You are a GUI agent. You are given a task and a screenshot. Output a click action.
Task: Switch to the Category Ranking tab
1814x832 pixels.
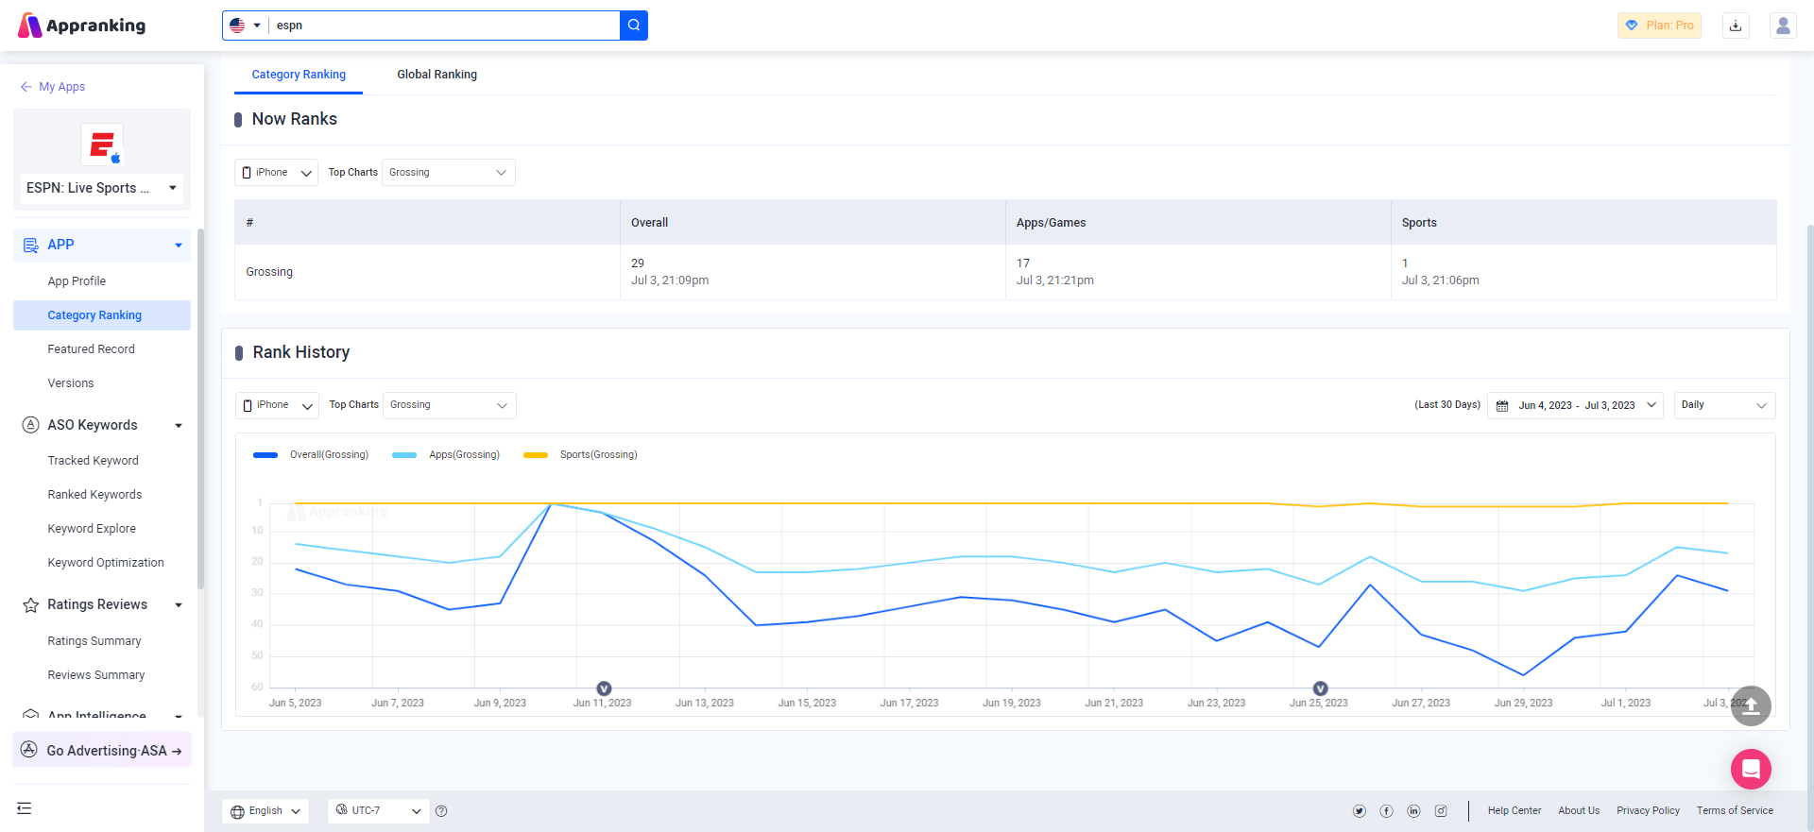click(x=299, y=75)
